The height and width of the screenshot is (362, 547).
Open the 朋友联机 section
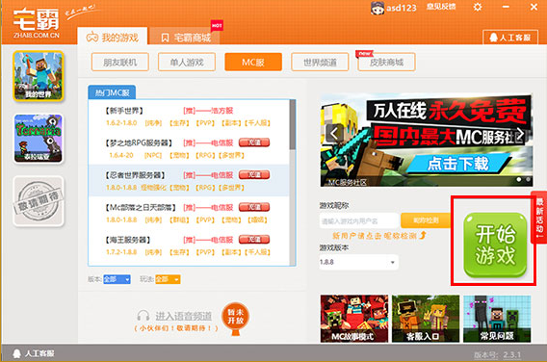[x=120, y=62]
